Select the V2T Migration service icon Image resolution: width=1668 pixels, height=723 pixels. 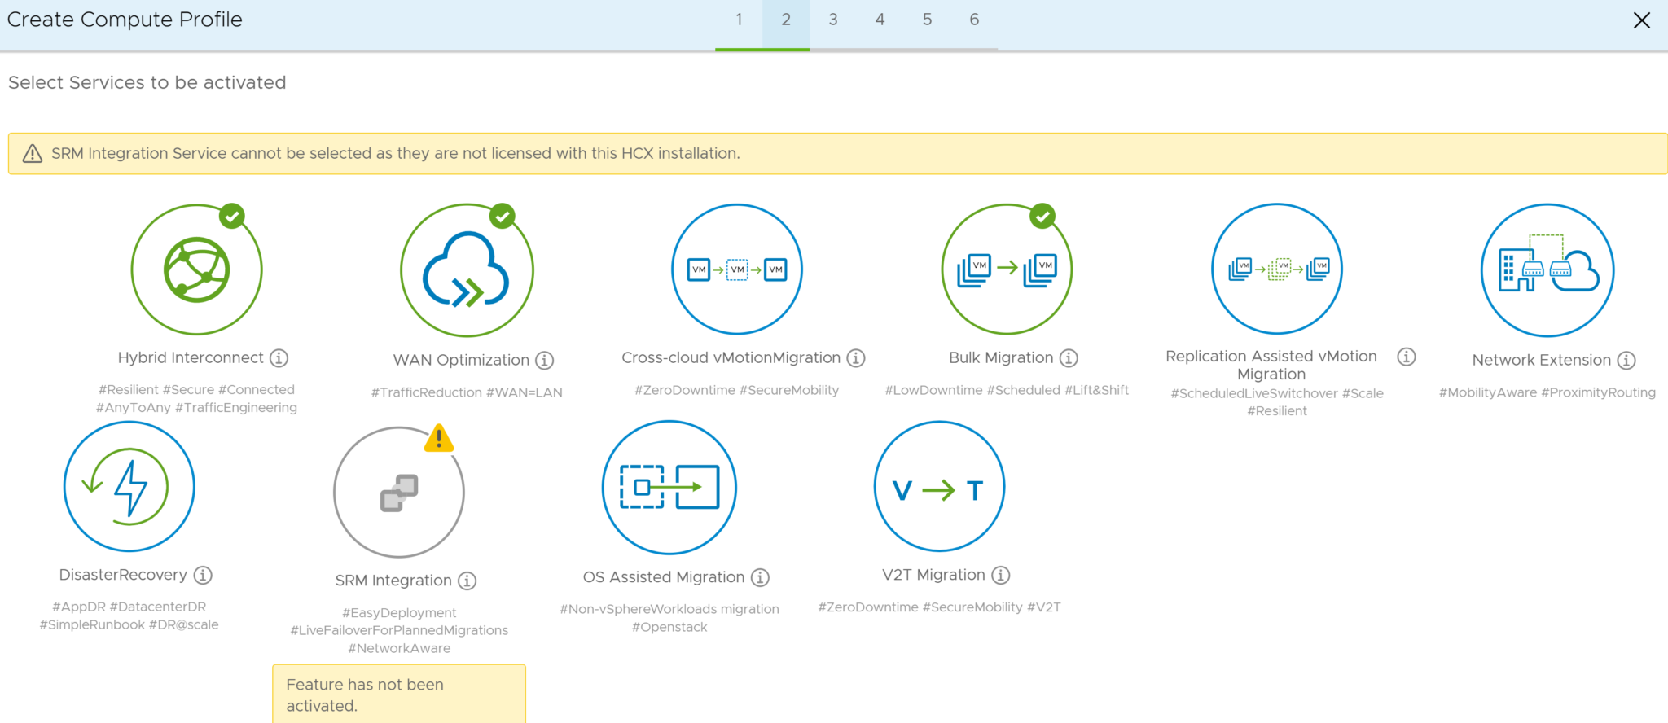tap(938, 487)
